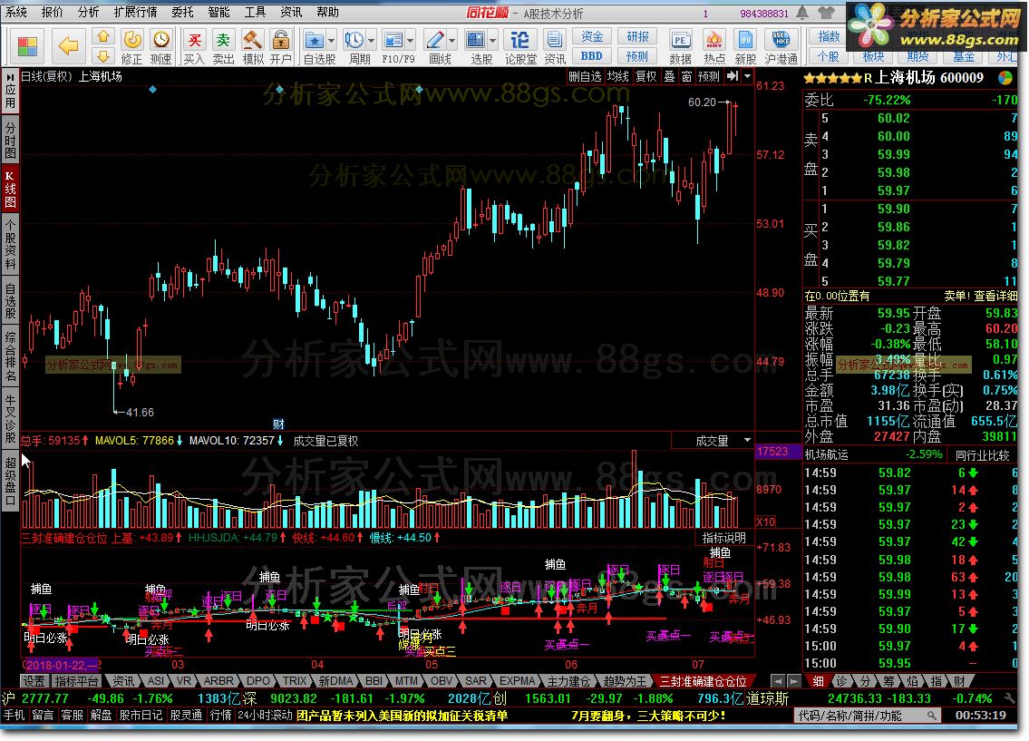Open the chart header options dropdown arrow
1029x741 pixels.
[747, 77]
